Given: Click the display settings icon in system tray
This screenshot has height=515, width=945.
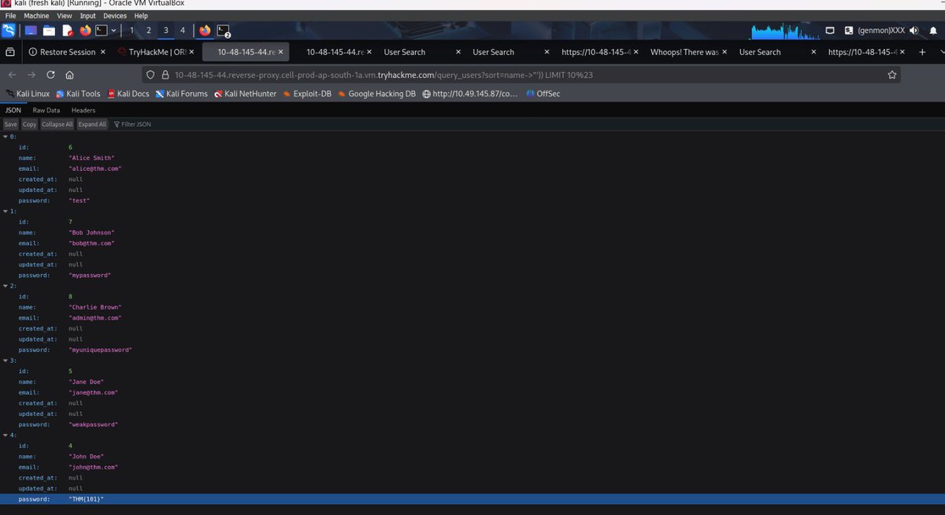Looking at the screenshot, I should [830, 31].
